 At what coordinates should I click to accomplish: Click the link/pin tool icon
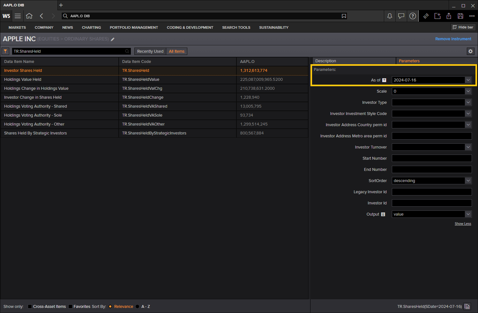pos(426,16)
